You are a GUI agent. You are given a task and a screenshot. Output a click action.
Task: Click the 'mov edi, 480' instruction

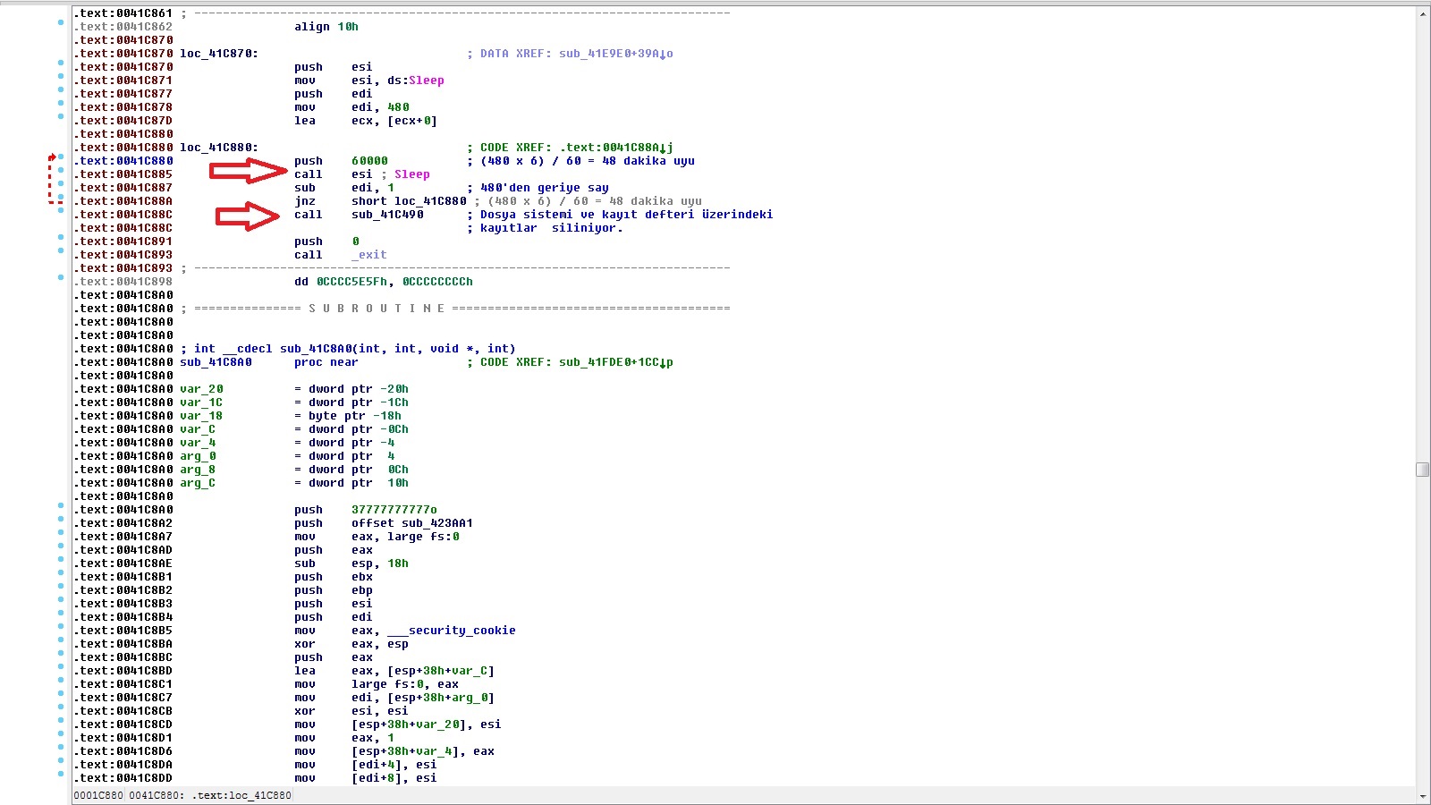pyautogui.click(x=351, y=107)
